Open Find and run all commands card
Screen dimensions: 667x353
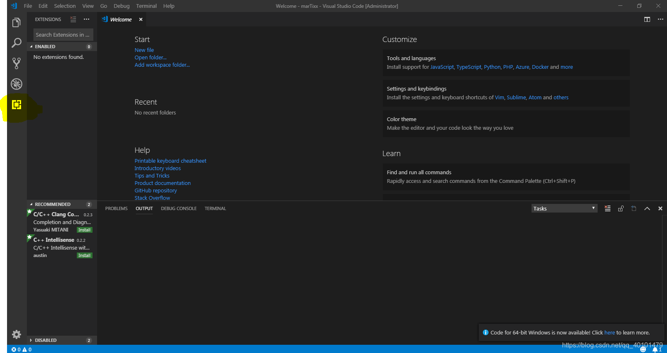click(x=506, y=177)
